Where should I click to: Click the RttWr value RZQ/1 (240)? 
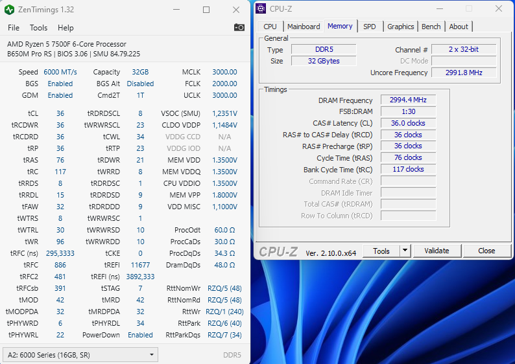pos(224,312)
